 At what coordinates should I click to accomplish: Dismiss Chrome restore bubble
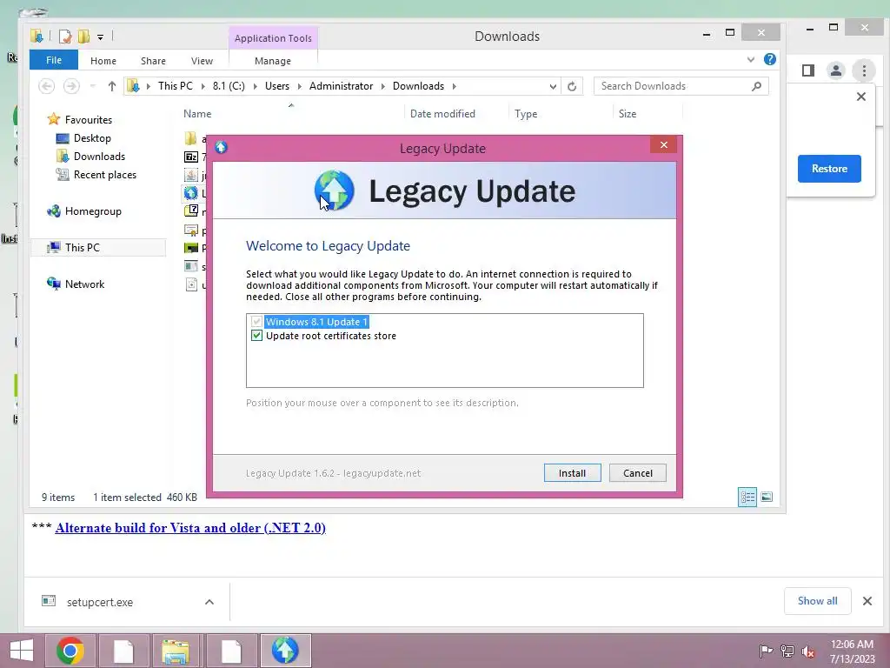861,97
